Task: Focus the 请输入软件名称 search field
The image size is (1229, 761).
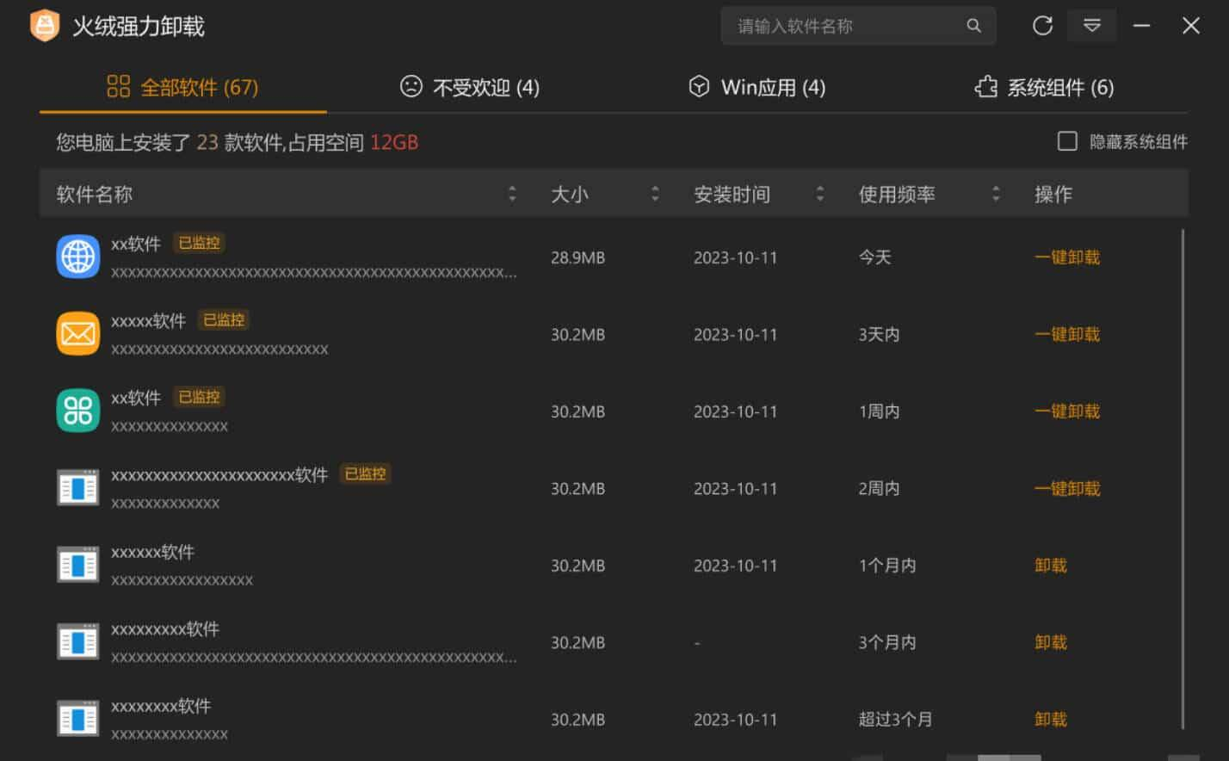Action: [x=843, y=26]
